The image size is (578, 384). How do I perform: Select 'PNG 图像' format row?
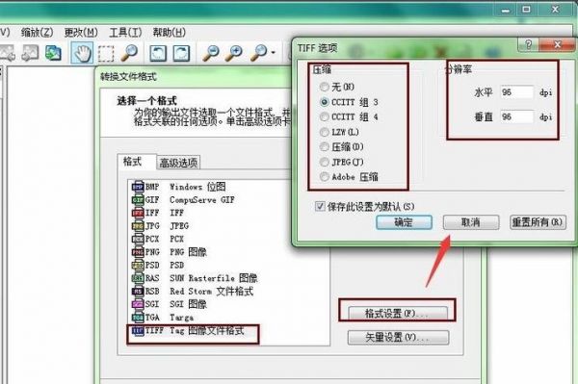pos(188,252)
